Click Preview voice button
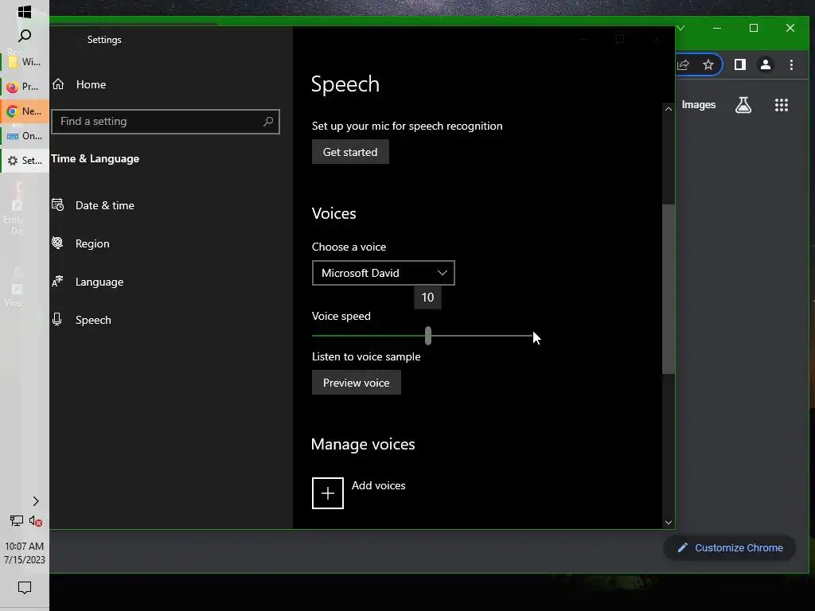The height and width of the screenshot is (611, 815). tap(356, 383)
